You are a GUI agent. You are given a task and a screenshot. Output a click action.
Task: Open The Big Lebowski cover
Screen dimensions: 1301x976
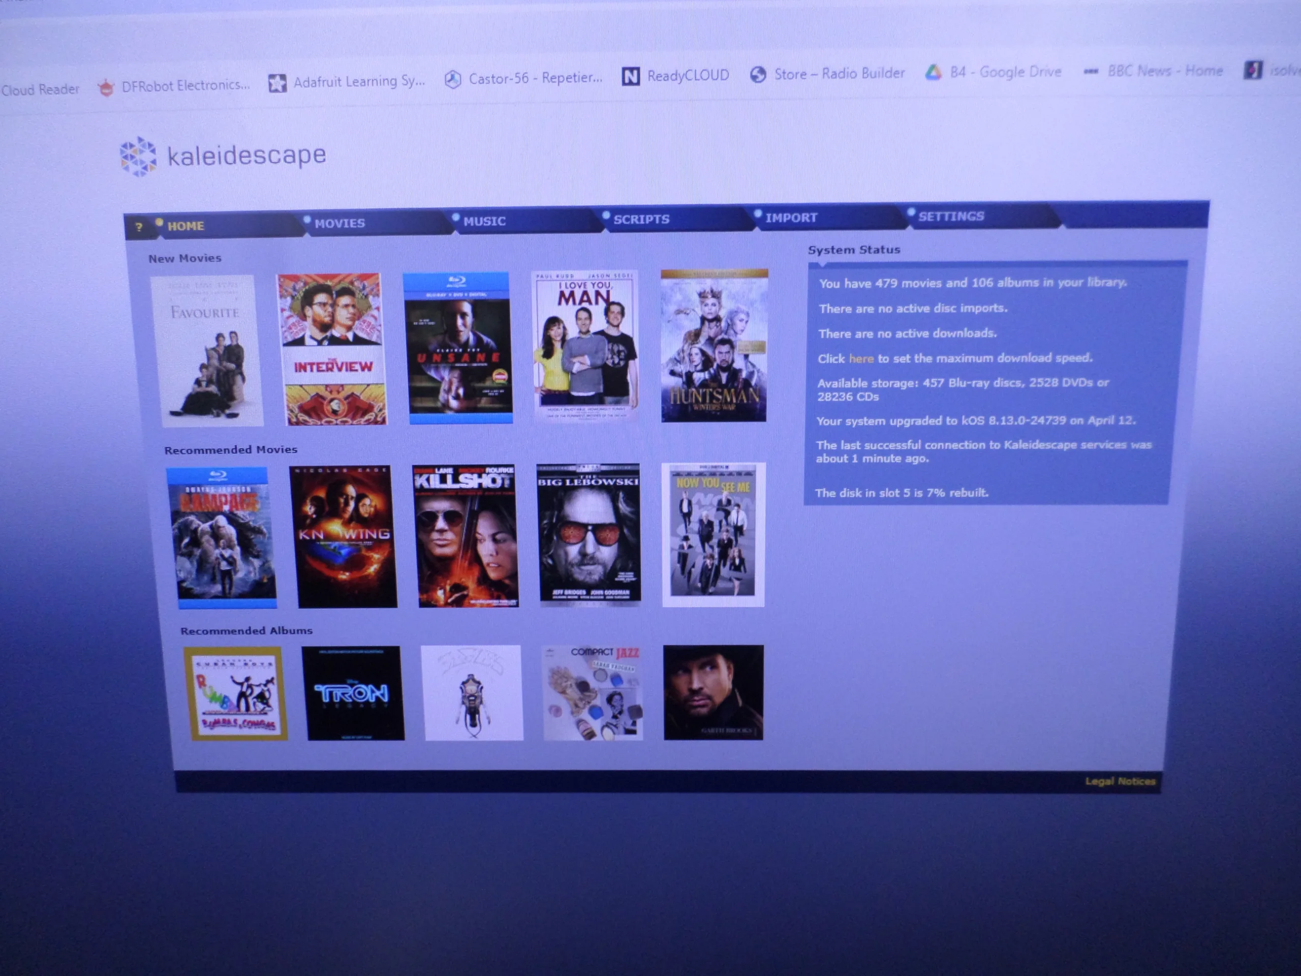click(590, 535)
